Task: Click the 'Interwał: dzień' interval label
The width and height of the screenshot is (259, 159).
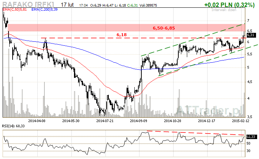Action: point(224,10)
